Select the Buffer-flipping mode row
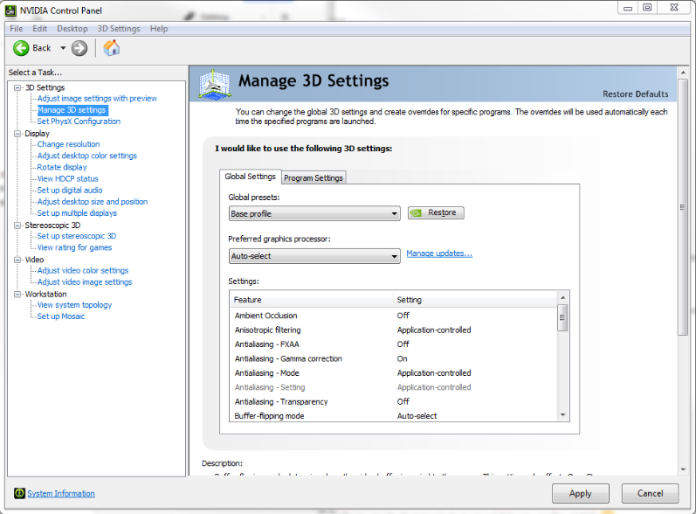This screenshot has width=696, height=514. point(393,416)
